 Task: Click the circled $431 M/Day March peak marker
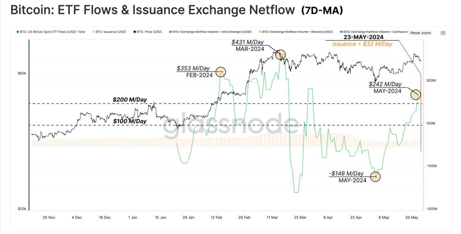coord(281,54)
